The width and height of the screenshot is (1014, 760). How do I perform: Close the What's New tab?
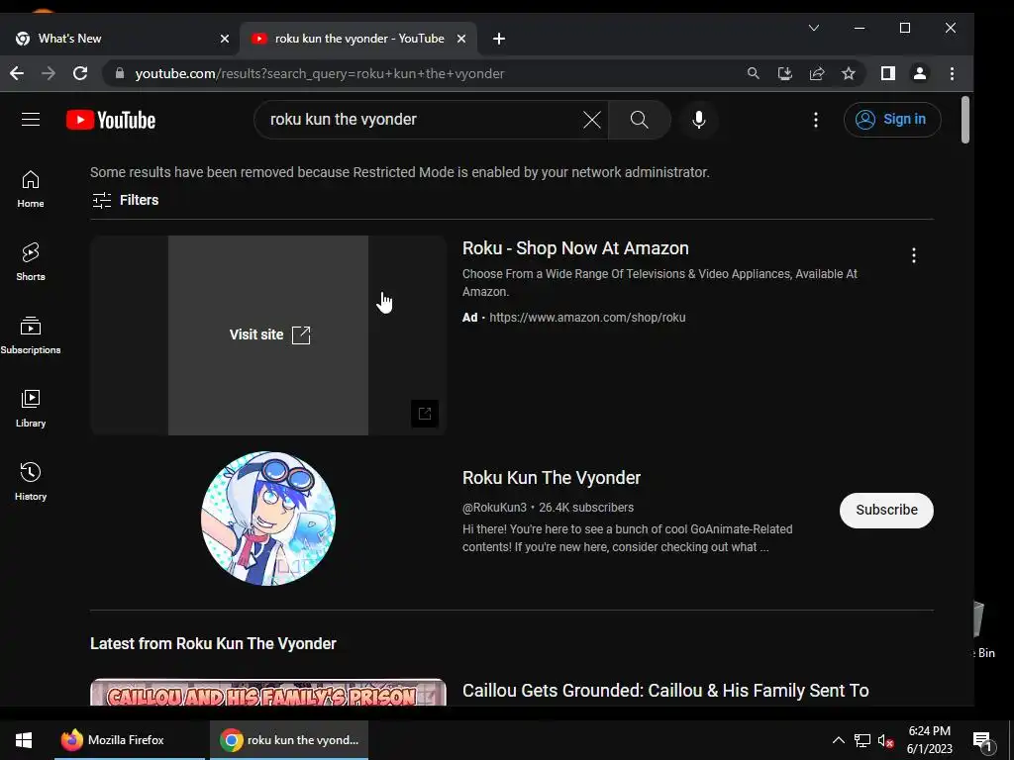click(225, 39)
